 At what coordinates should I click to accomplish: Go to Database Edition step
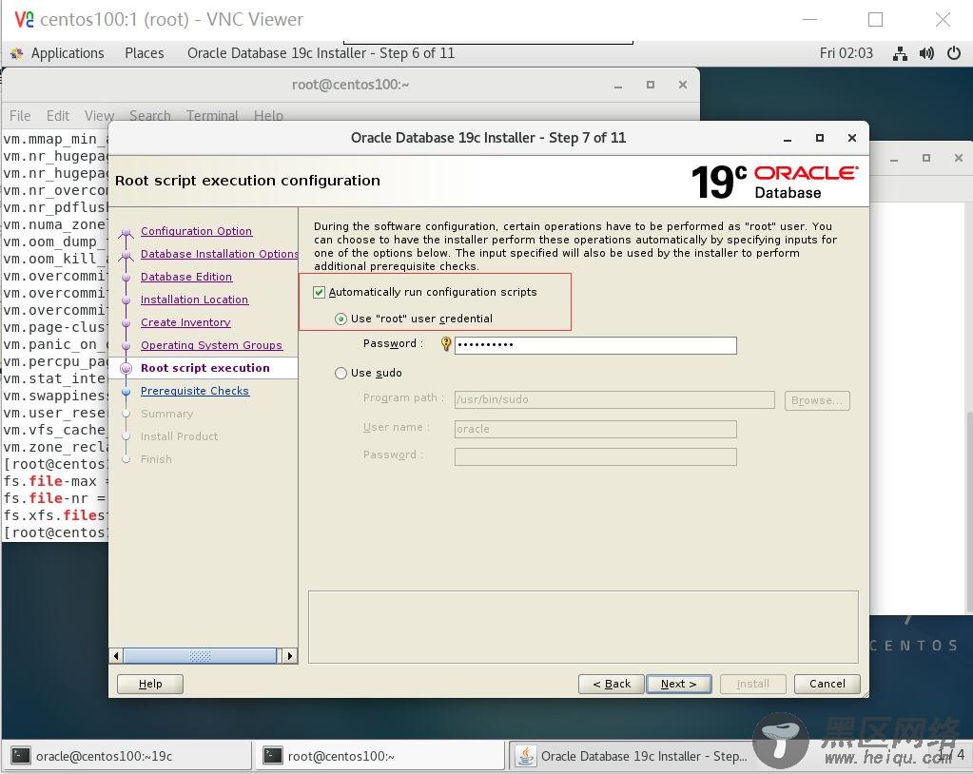coord(186,277)
